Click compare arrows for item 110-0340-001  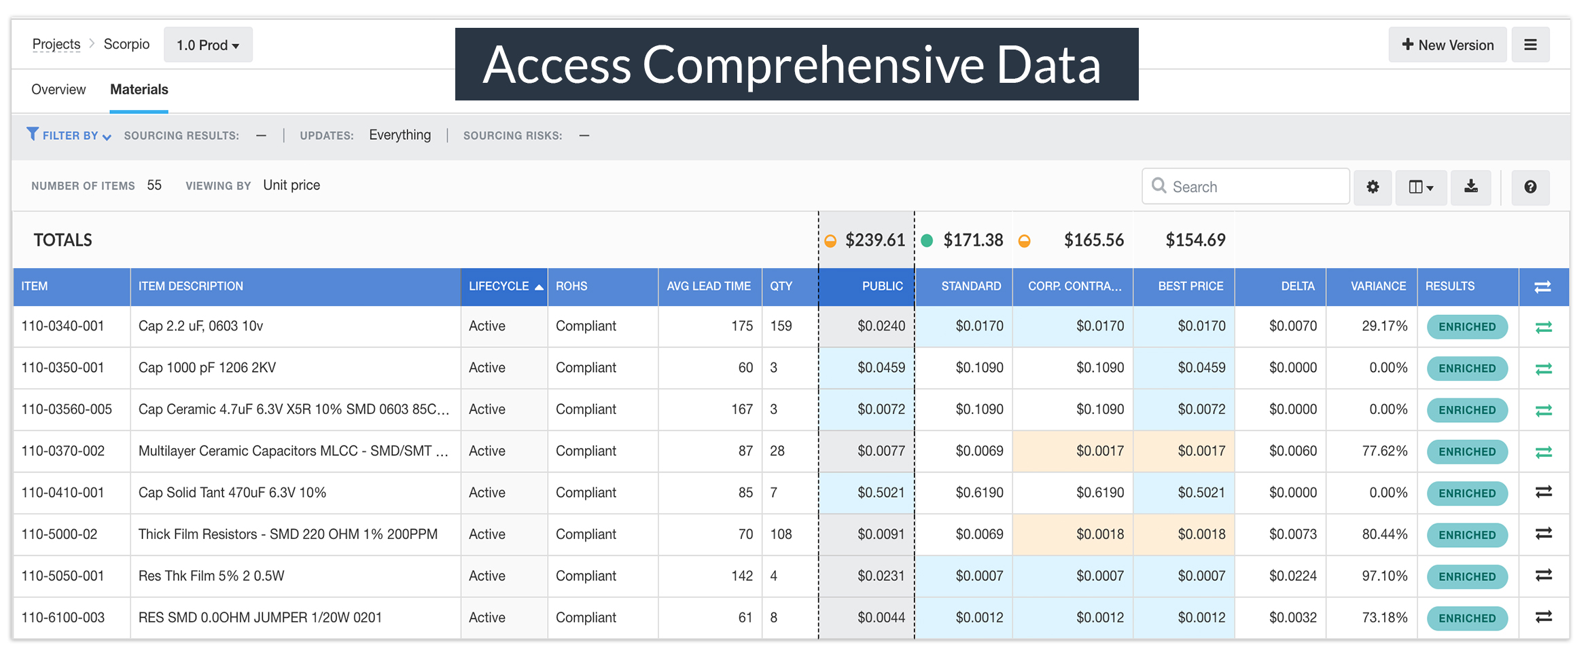pos(1543,326)
